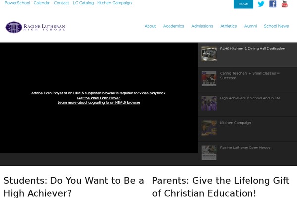This screenshot has width=297, height=198.
Task: Open the PowerSchool link
Action: pyautogui.click(x=17, y=3)
